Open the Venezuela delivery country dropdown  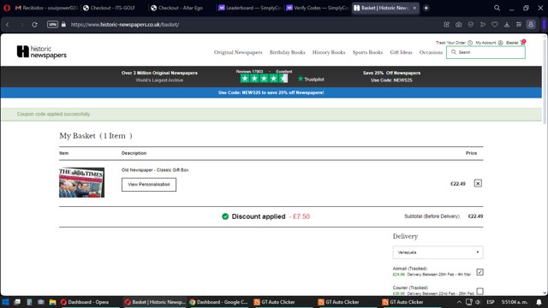(438, 252)
